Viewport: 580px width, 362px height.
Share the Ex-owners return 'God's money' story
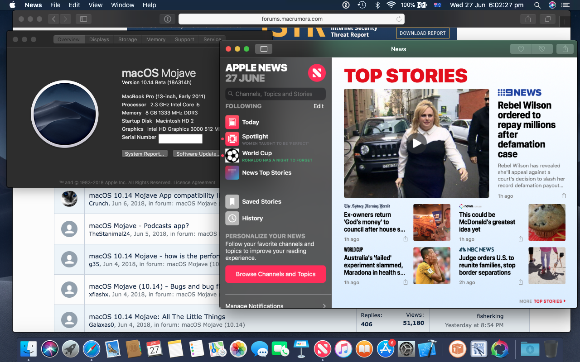click(x=406, y=239)
